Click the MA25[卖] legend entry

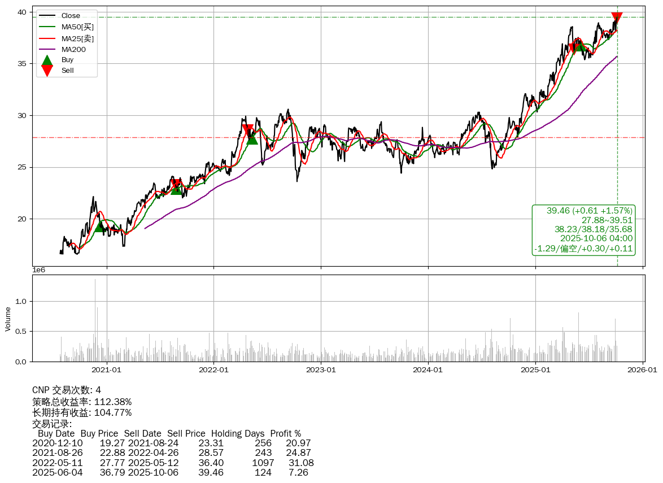pos(77,38)
